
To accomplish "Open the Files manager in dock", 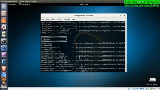I will [4, 13].
